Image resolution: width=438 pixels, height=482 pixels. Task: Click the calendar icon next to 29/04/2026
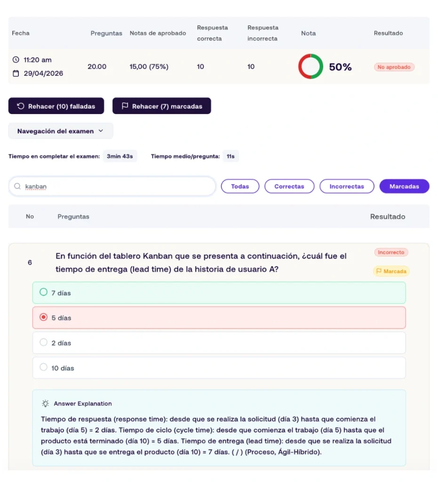click(x=16, y=73)
